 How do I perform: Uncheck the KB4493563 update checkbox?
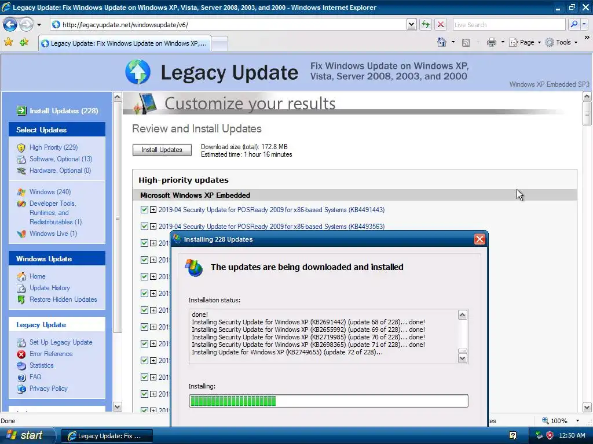click(144, 226)
